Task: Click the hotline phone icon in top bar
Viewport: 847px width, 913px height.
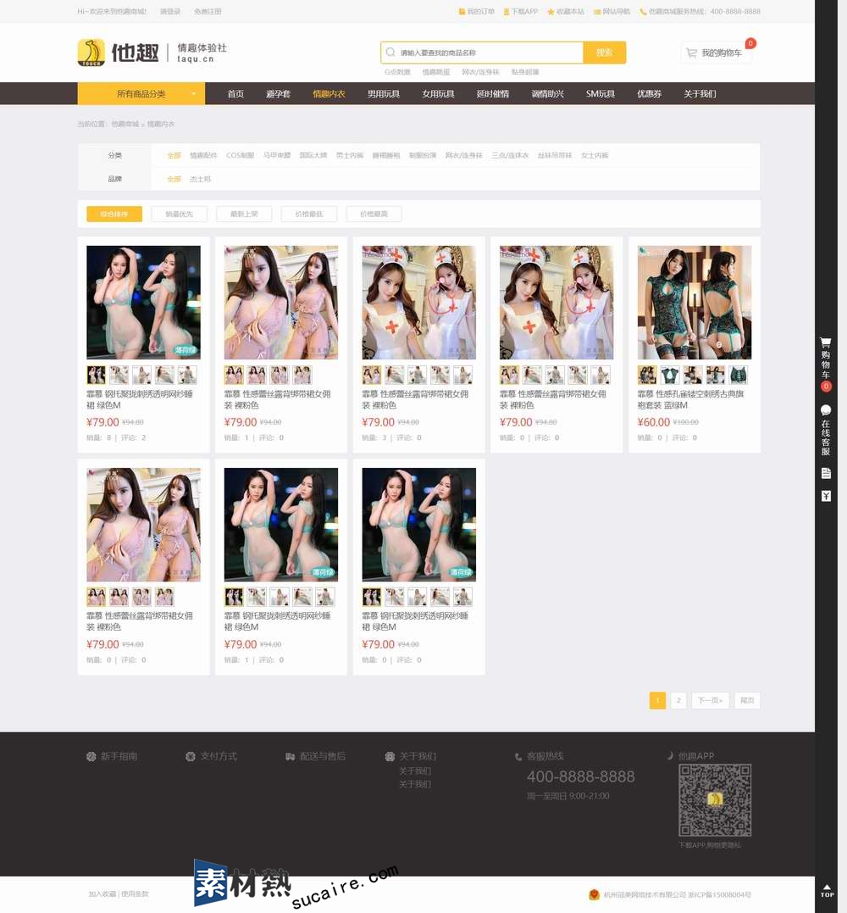Action: [x=643, y=12]
